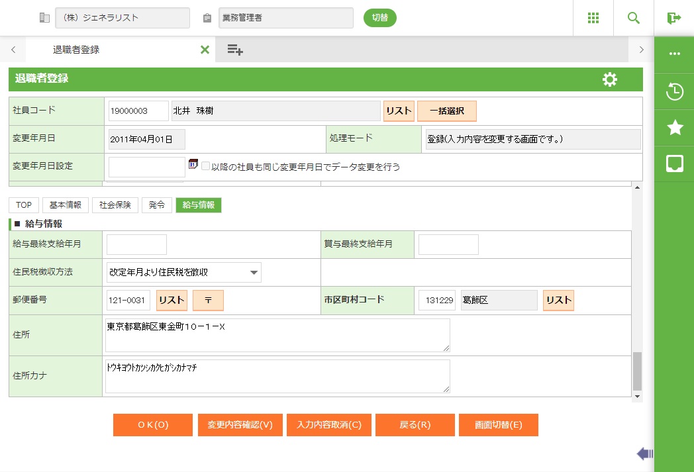The image size is (694, 472).
Task: Click the 給与最終支給年月 input field
Action: pos(136,244)
